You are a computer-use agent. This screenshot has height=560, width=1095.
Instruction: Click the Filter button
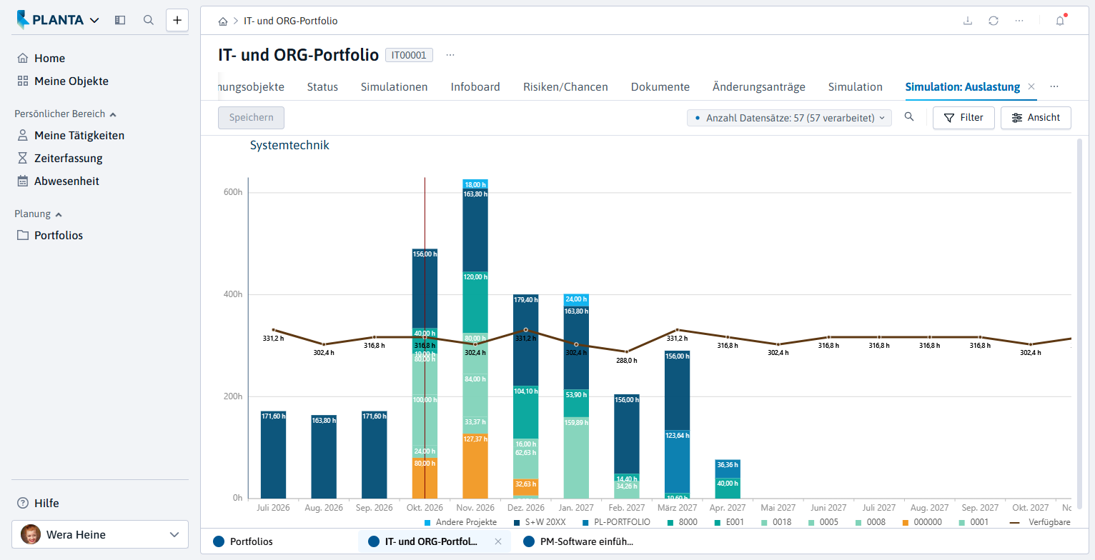coord(963,118)
